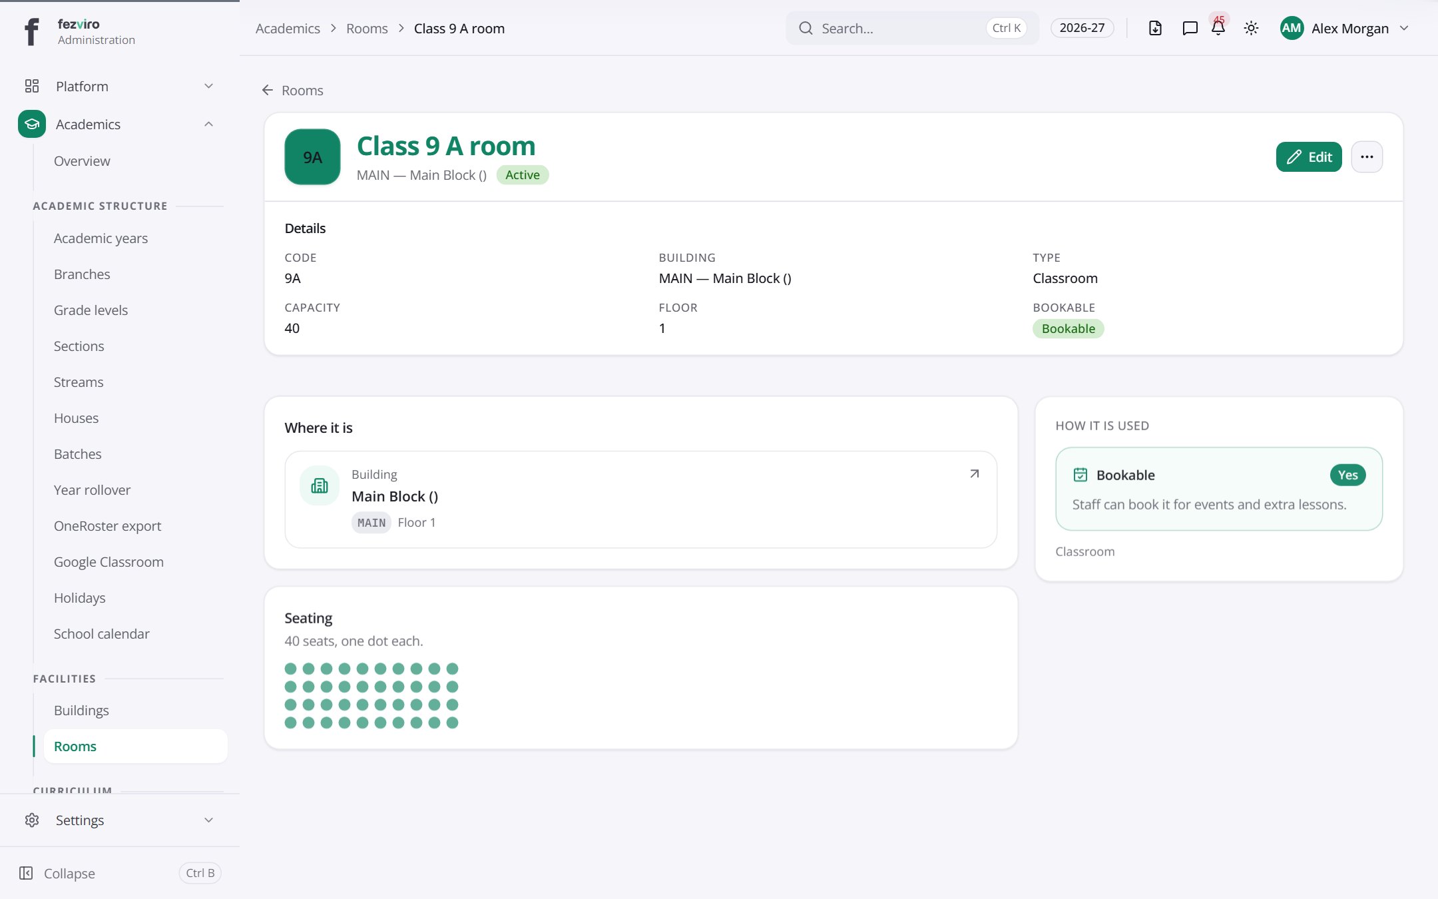1438x899 pixels.
Task: Open the Alex Morgan account dropdown
Action: [1343, 28]
